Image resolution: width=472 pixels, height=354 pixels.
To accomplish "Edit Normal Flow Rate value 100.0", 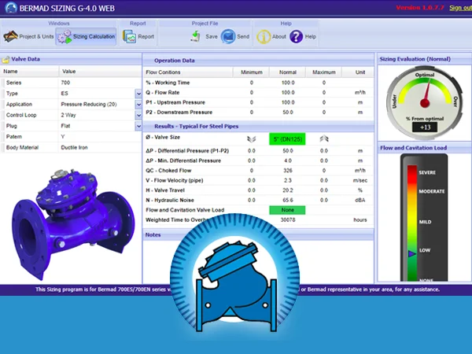I will click(288, 93).
